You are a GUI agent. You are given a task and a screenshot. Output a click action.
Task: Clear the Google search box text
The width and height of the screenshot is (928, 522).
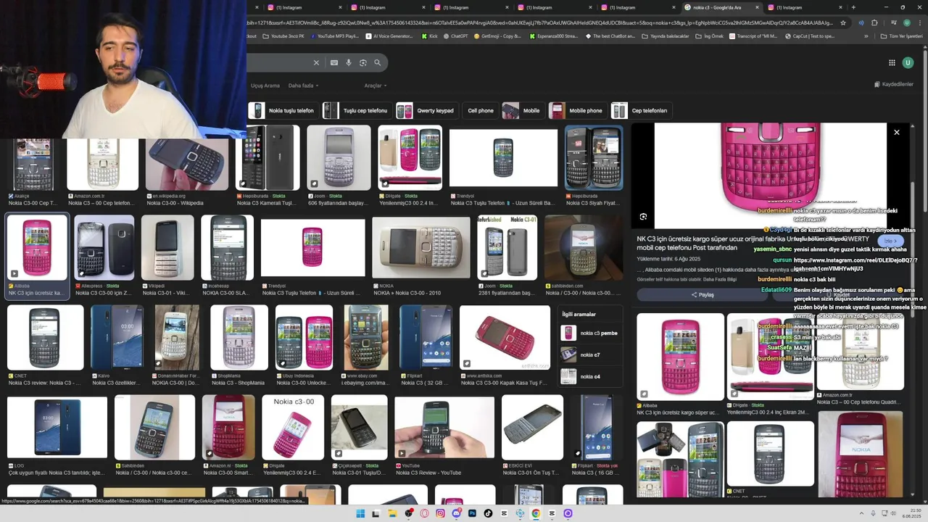(x=316, y=63)
